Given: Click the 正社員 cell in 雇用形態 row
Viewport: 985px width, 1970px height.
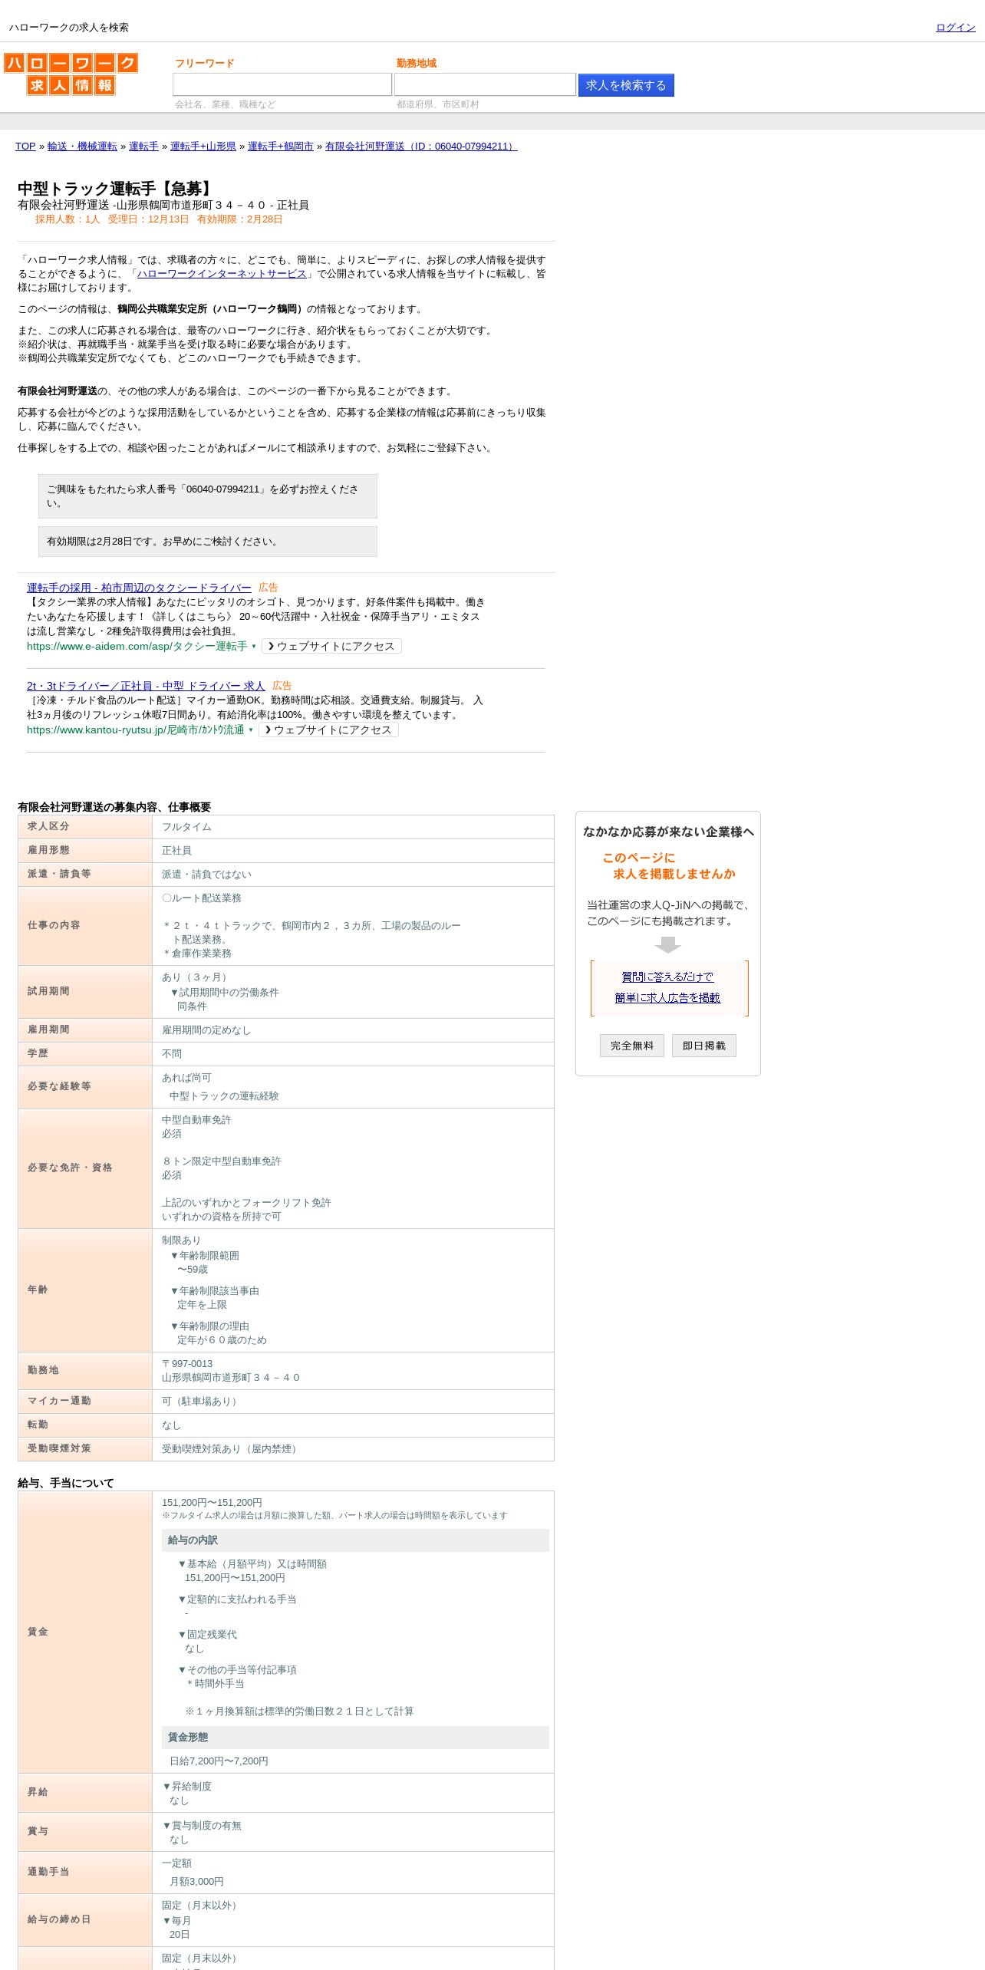Looking at the screenshot, I should [x=353, y=851].
